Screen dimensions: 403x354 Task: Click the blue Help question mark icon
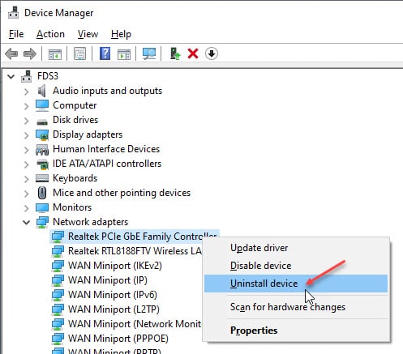(105, 53)
